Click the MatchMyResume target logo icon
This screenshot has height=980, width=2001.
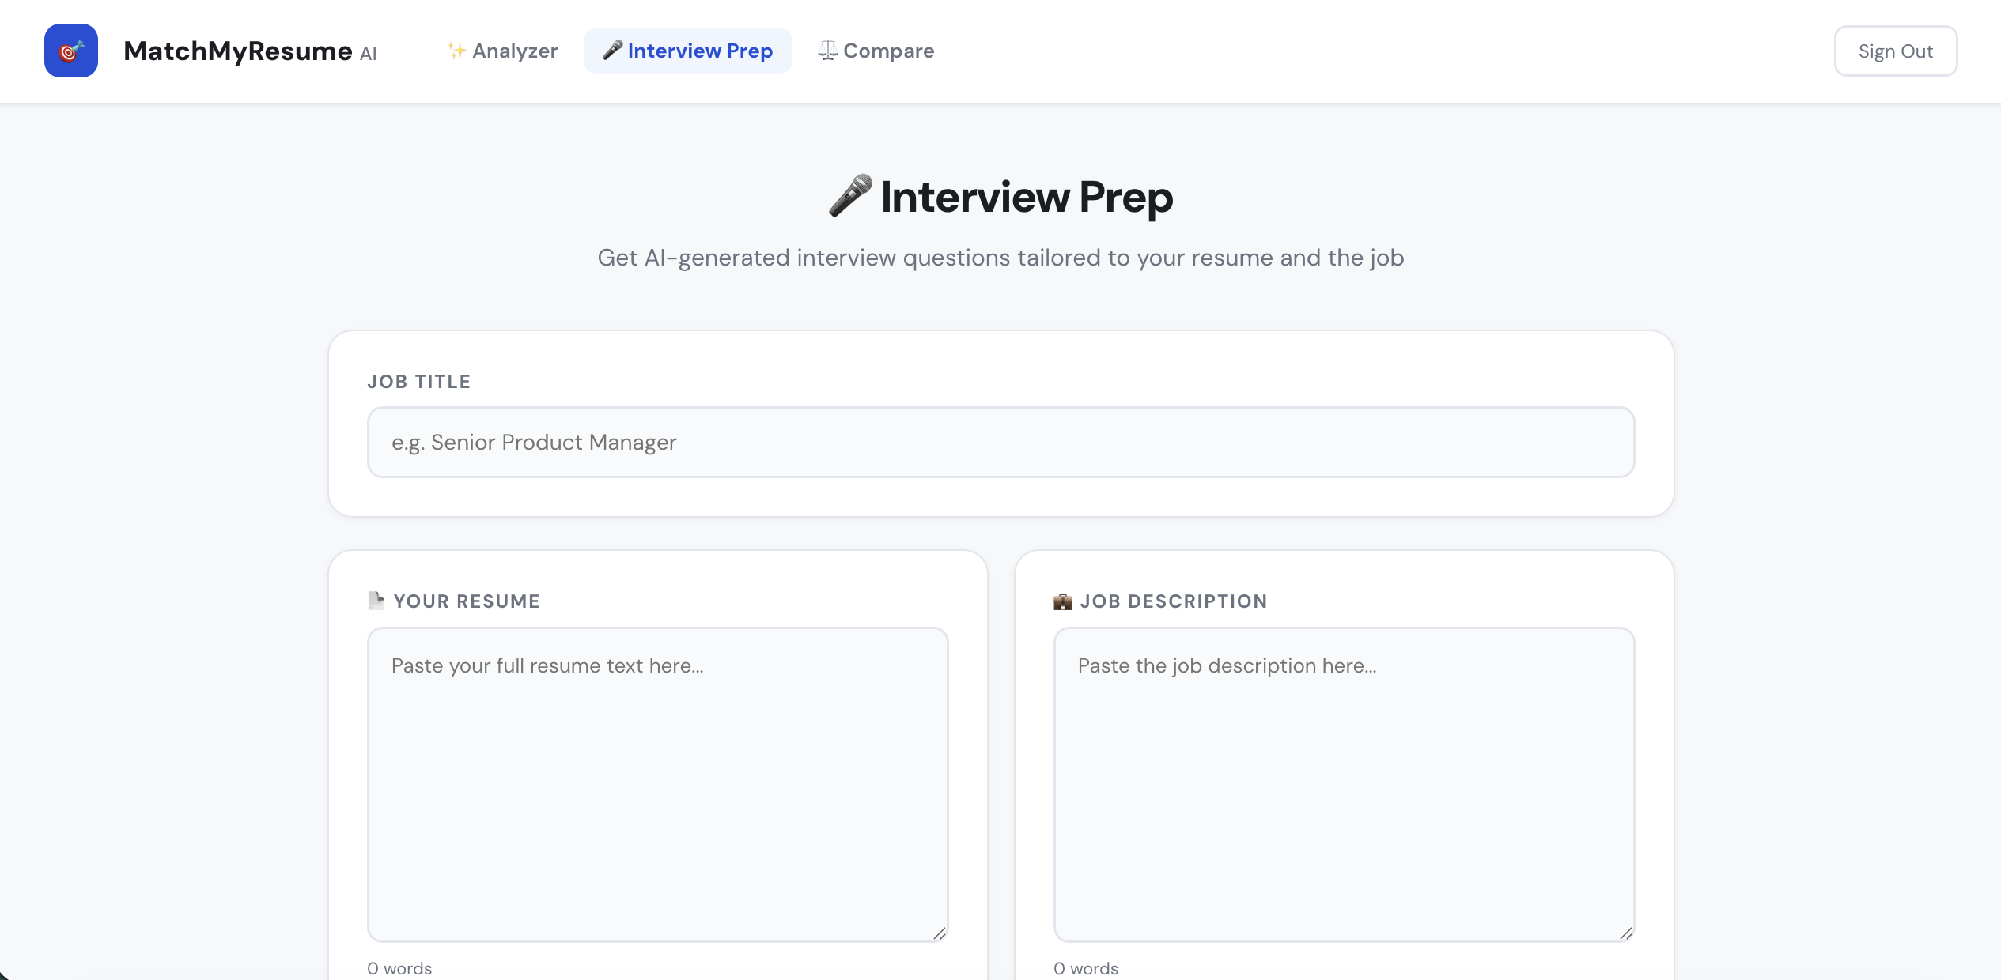71,50
